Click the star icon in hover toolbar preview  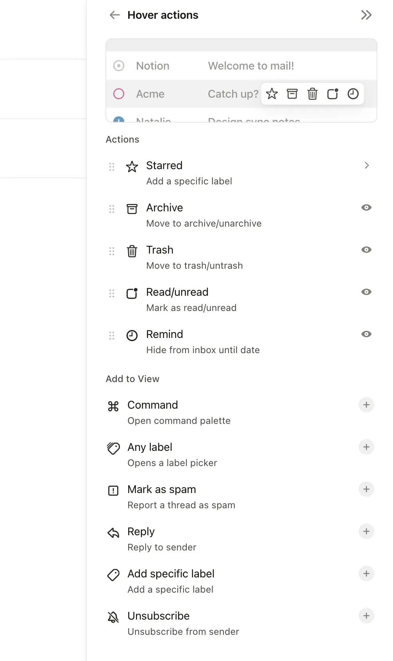coord(272,94)
